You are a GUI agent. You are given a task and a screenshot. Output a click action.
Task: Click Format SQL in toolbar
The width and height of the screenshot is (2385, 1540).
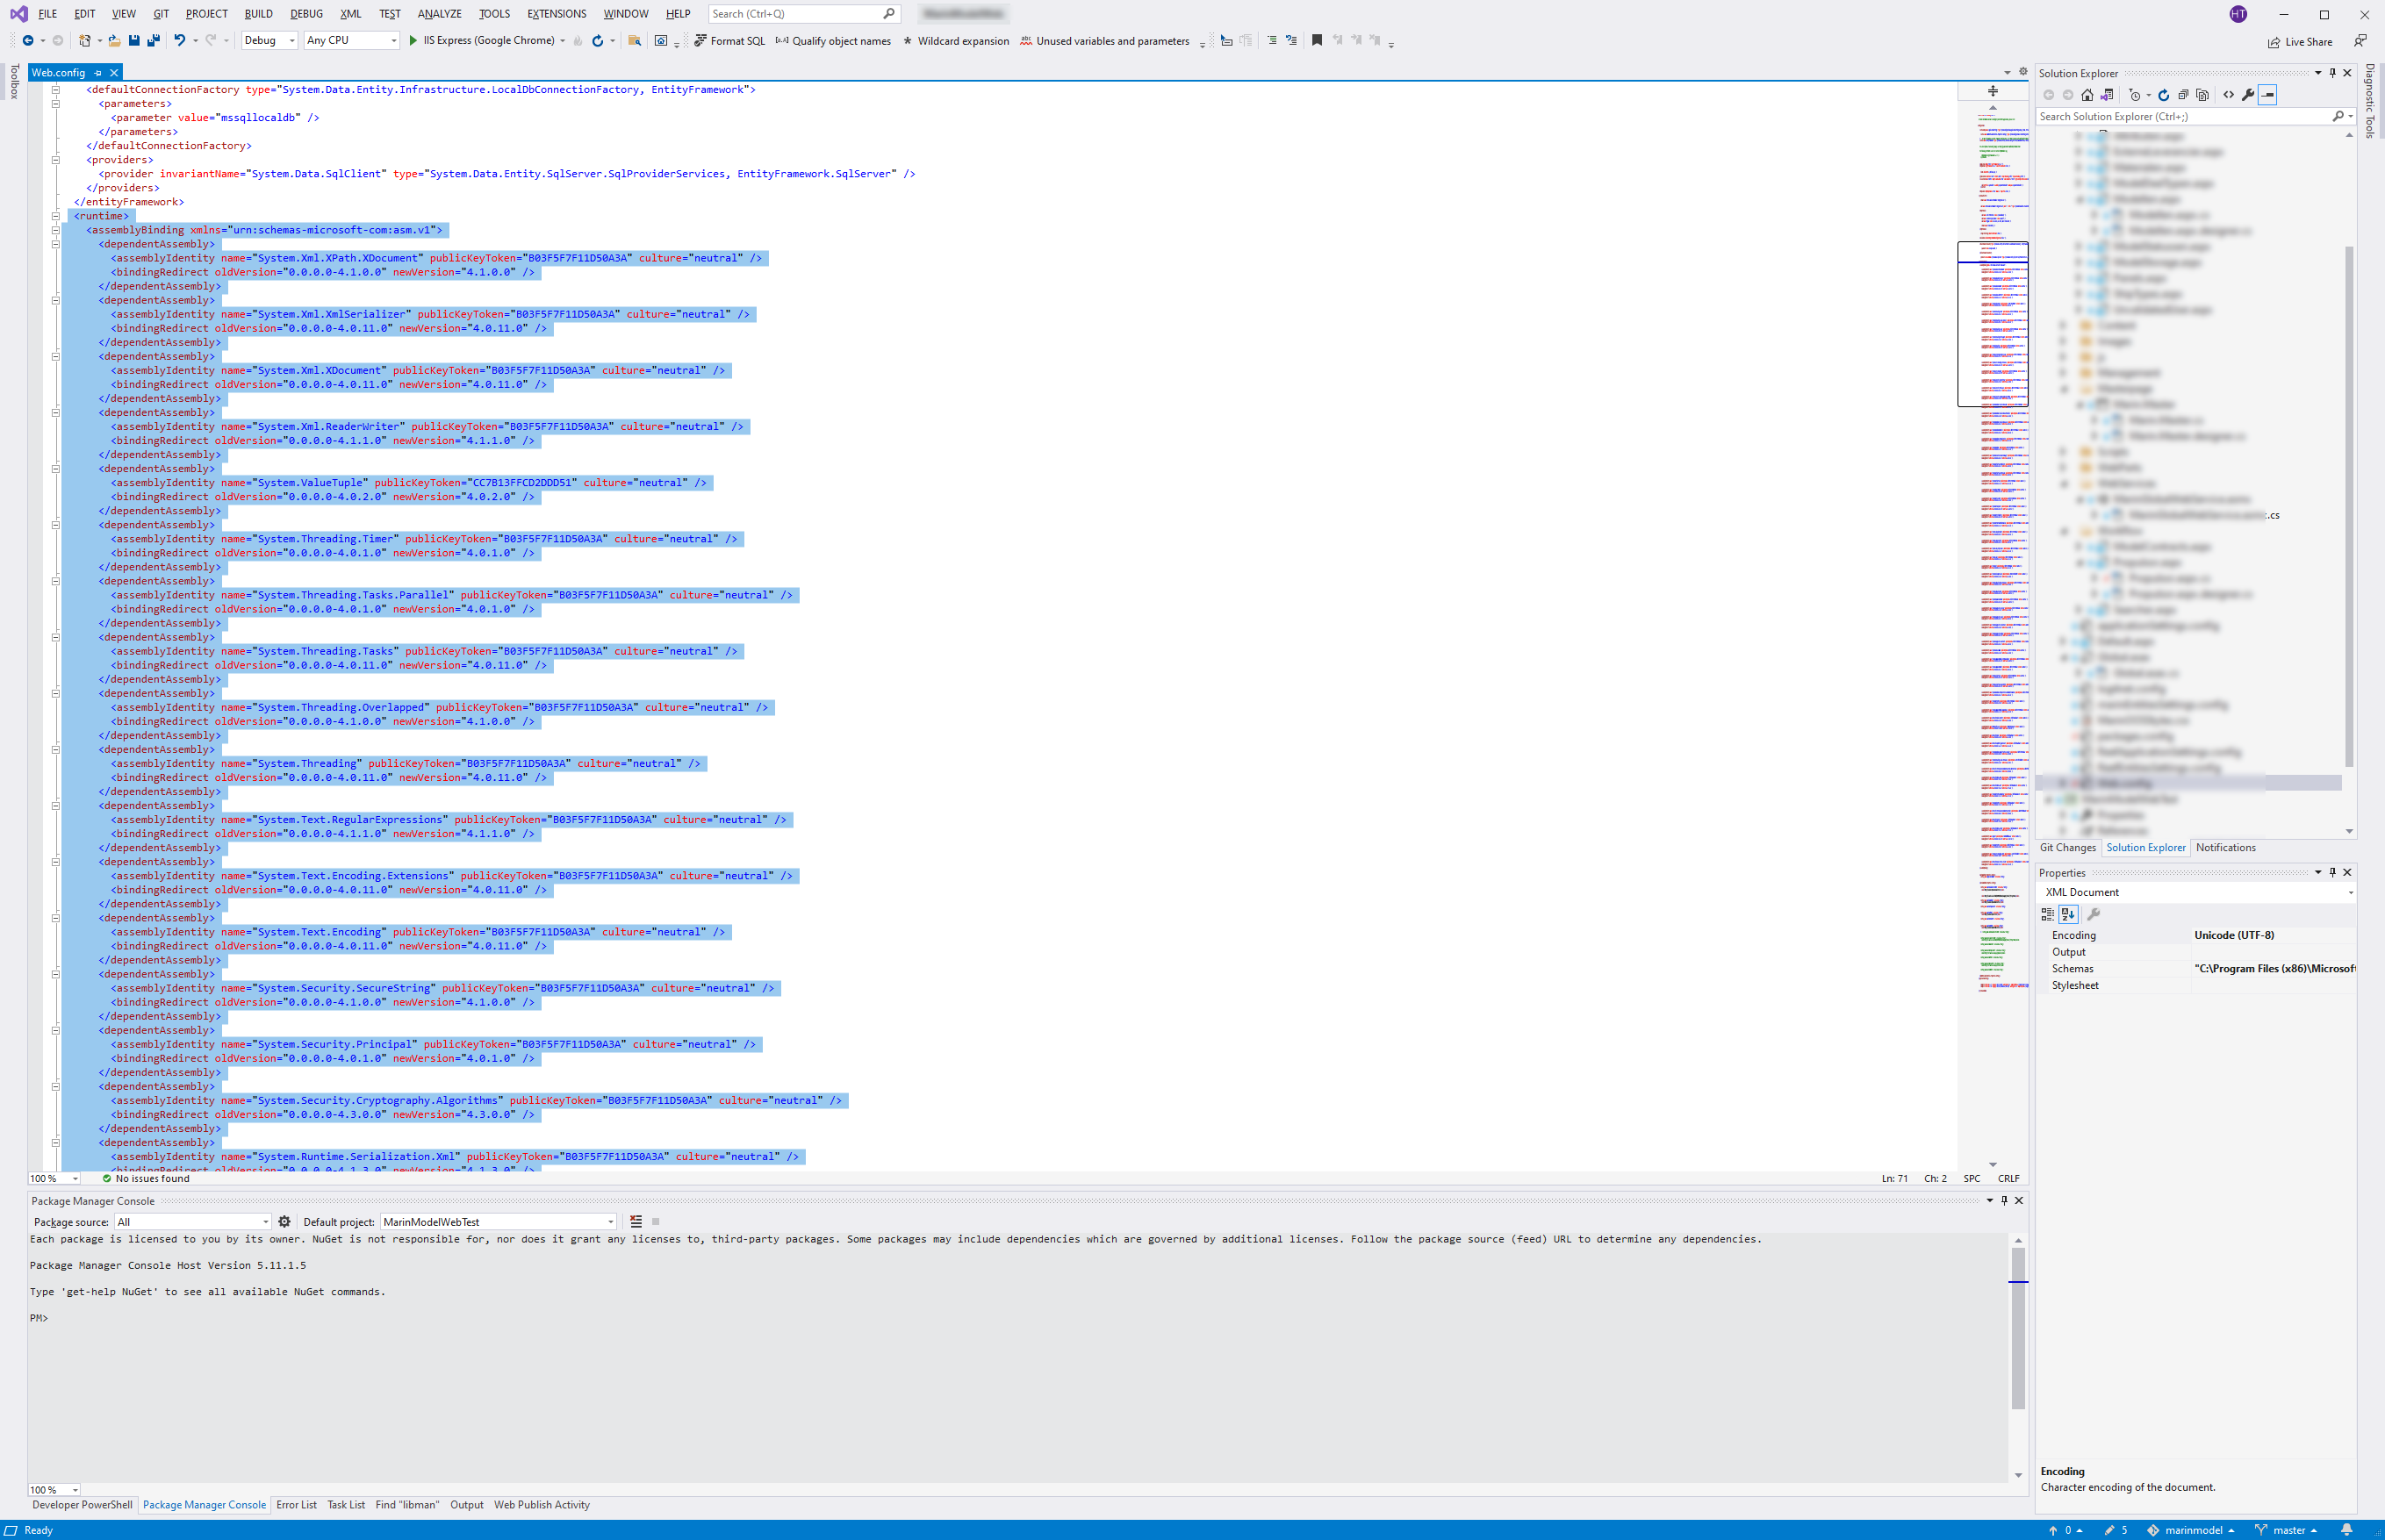tap(729, 41)
